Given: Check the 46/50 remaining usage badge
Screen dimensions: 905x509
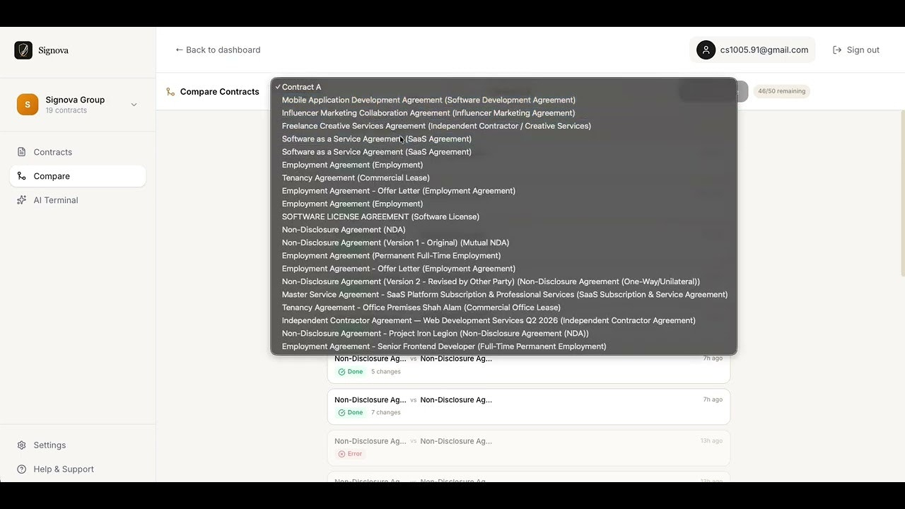Looking at the screenshot, I should 781,90.
